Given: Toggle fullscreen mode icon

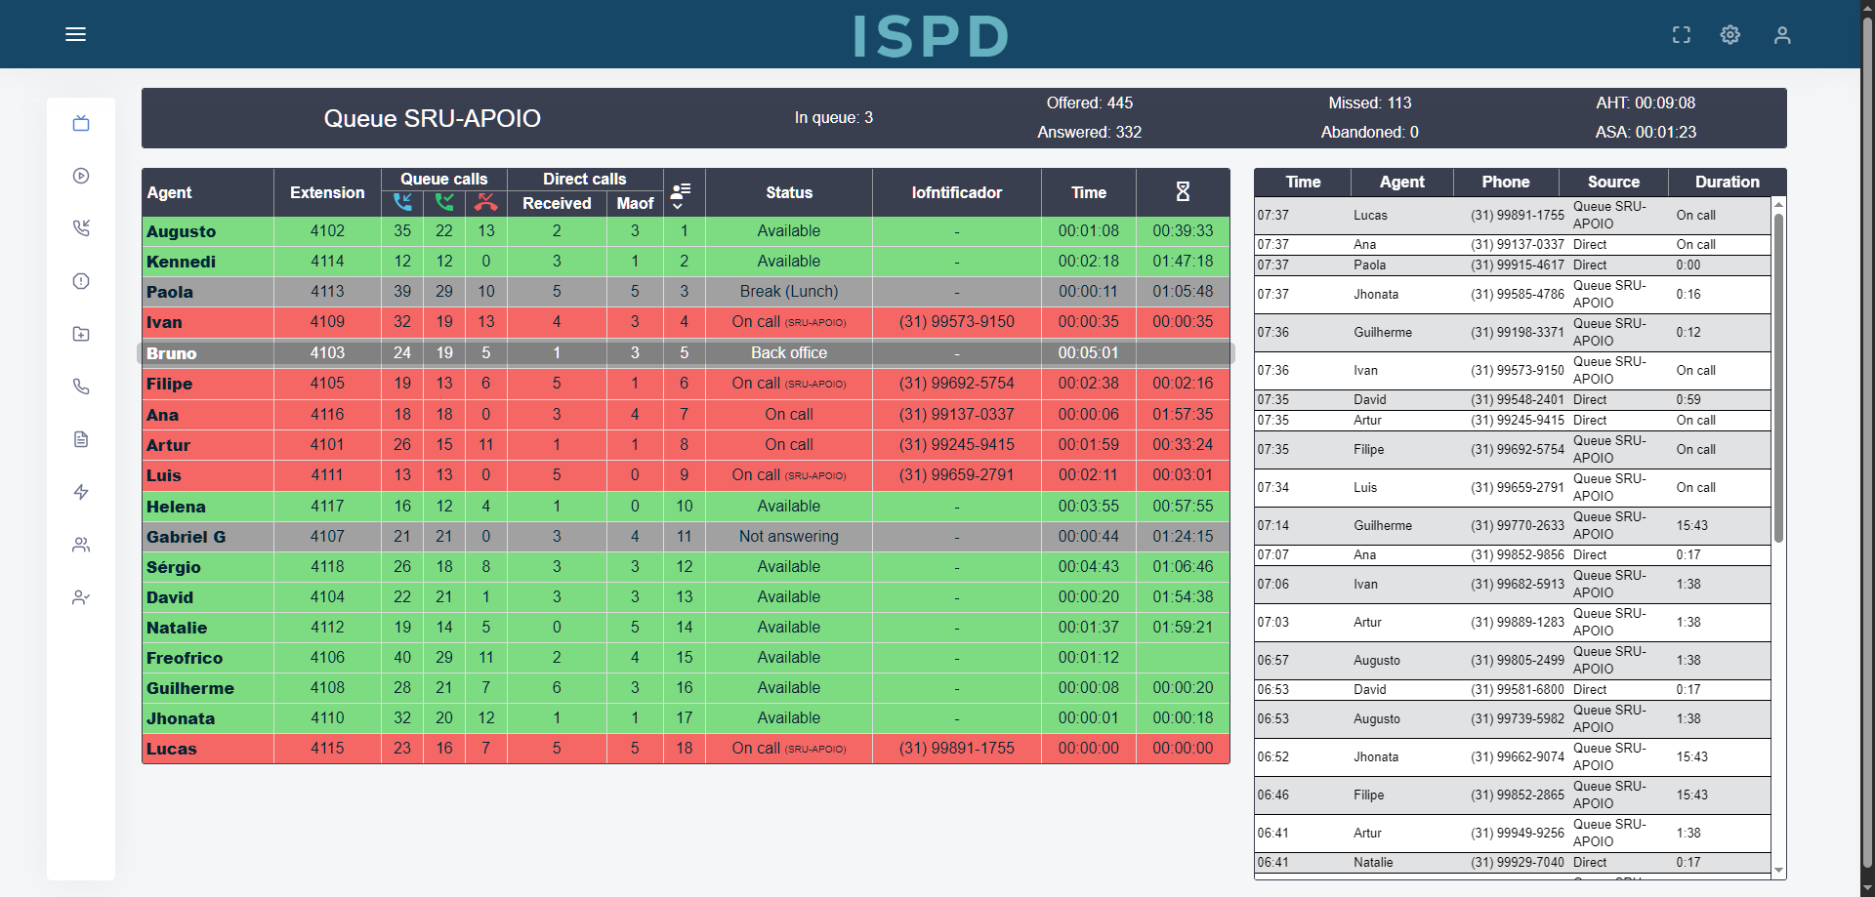Looking at the screenshot, I should [x=1681, y=35].
